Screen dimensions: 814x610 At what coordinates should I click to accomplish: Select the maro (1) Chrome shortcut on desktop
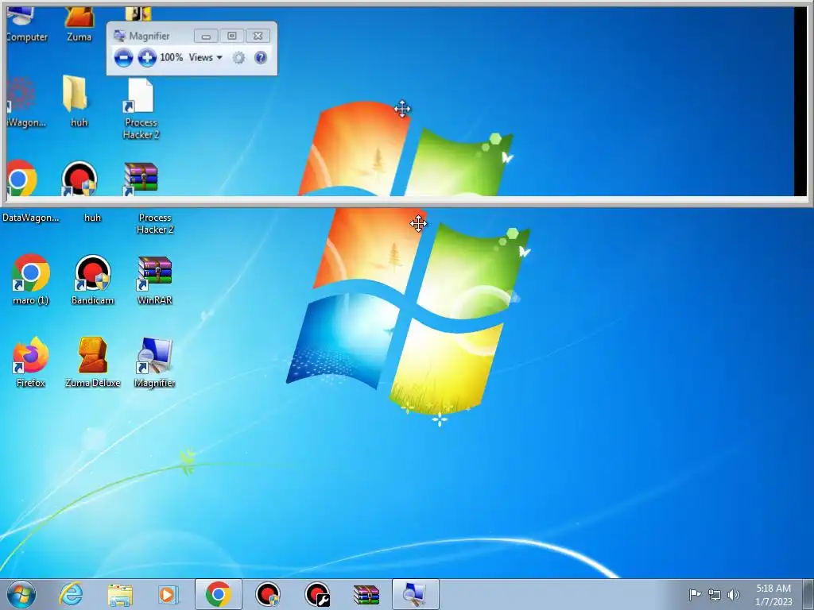[x=31, y=279]
